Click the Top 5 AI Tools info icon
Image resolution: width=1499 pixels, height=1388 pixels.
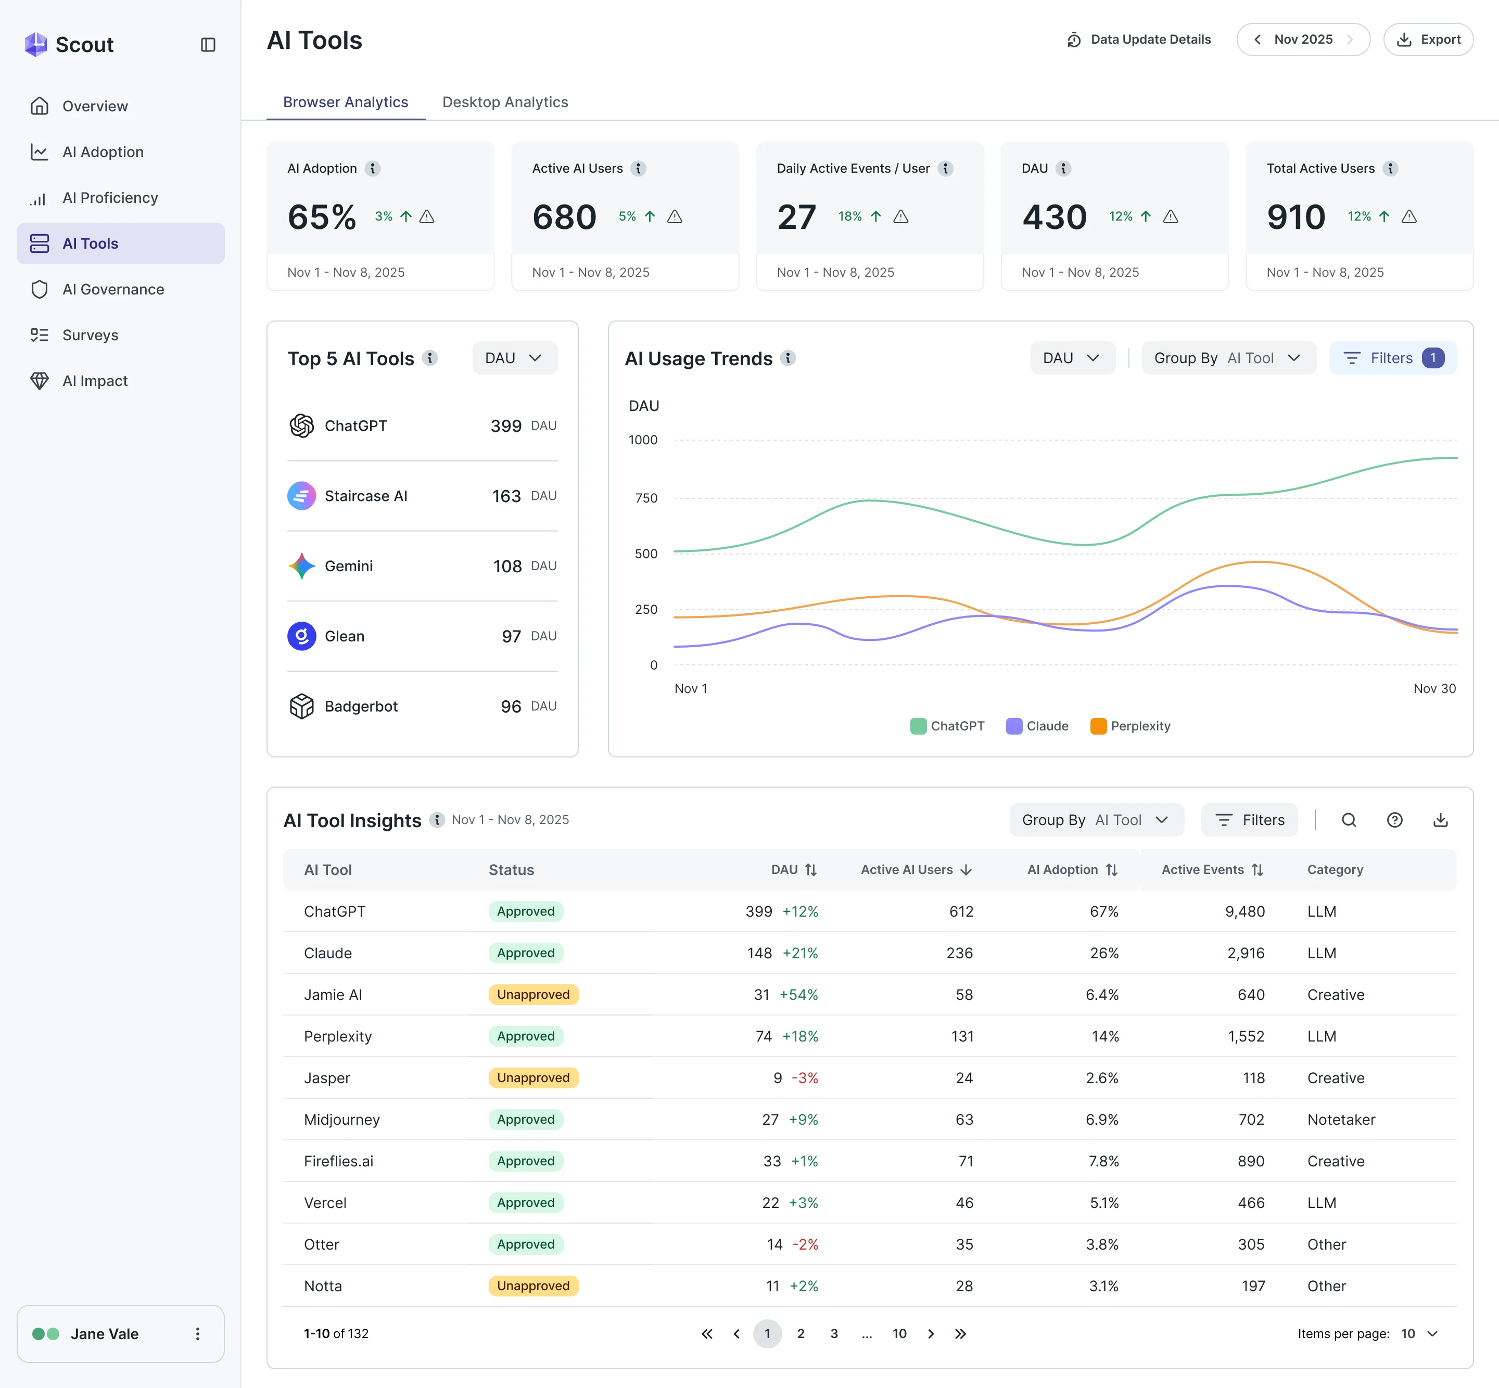tap(430, 358)
